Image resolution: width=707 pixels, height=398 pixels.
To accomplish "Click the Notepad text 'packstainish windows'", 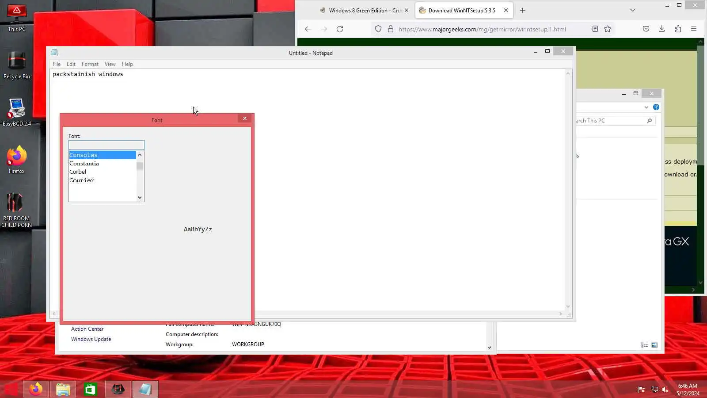I will (x=88, y=74).
